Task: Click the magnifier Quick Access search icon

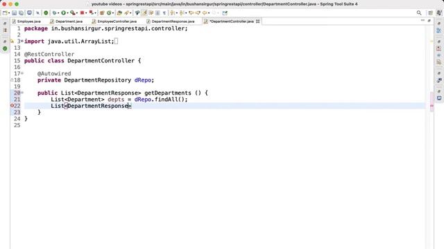Action: (419, 12)
